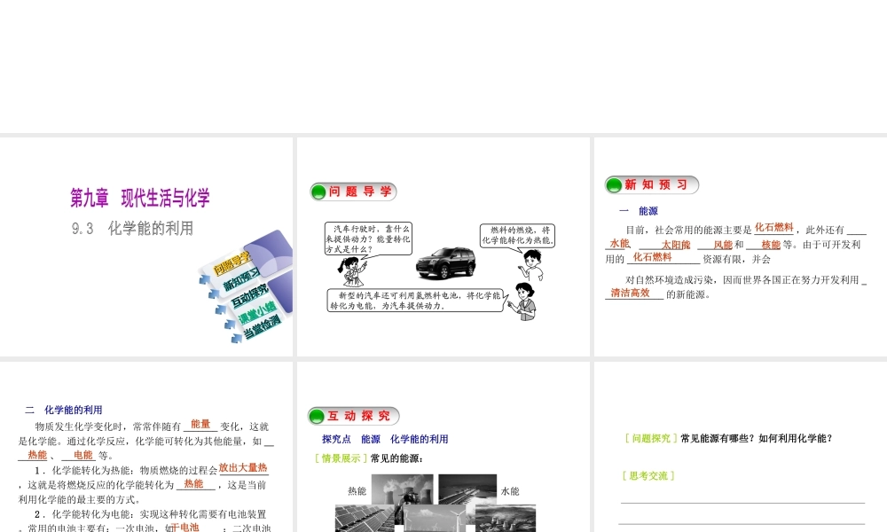Click the power plant photo labeled '热能'
Screen dimensions: 887x532
click(x=402, y=489)
